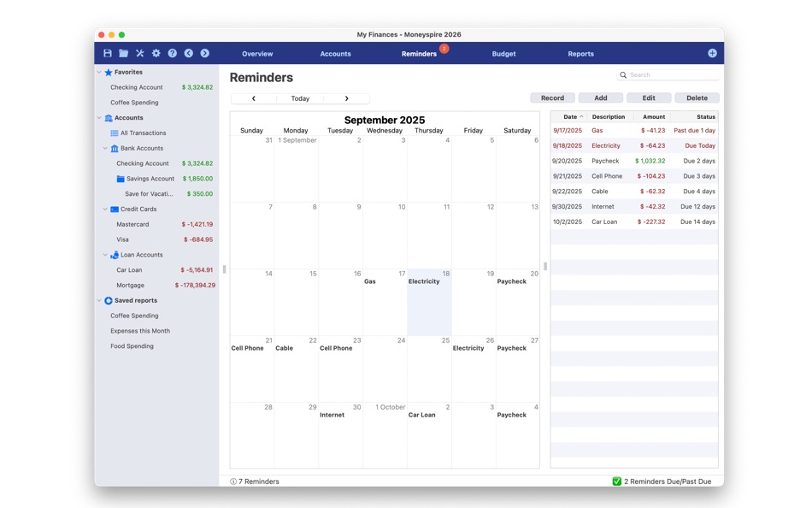812x508 pixels.
Task: Click the Save disk icon in toolbar
Action: point(108,53)
